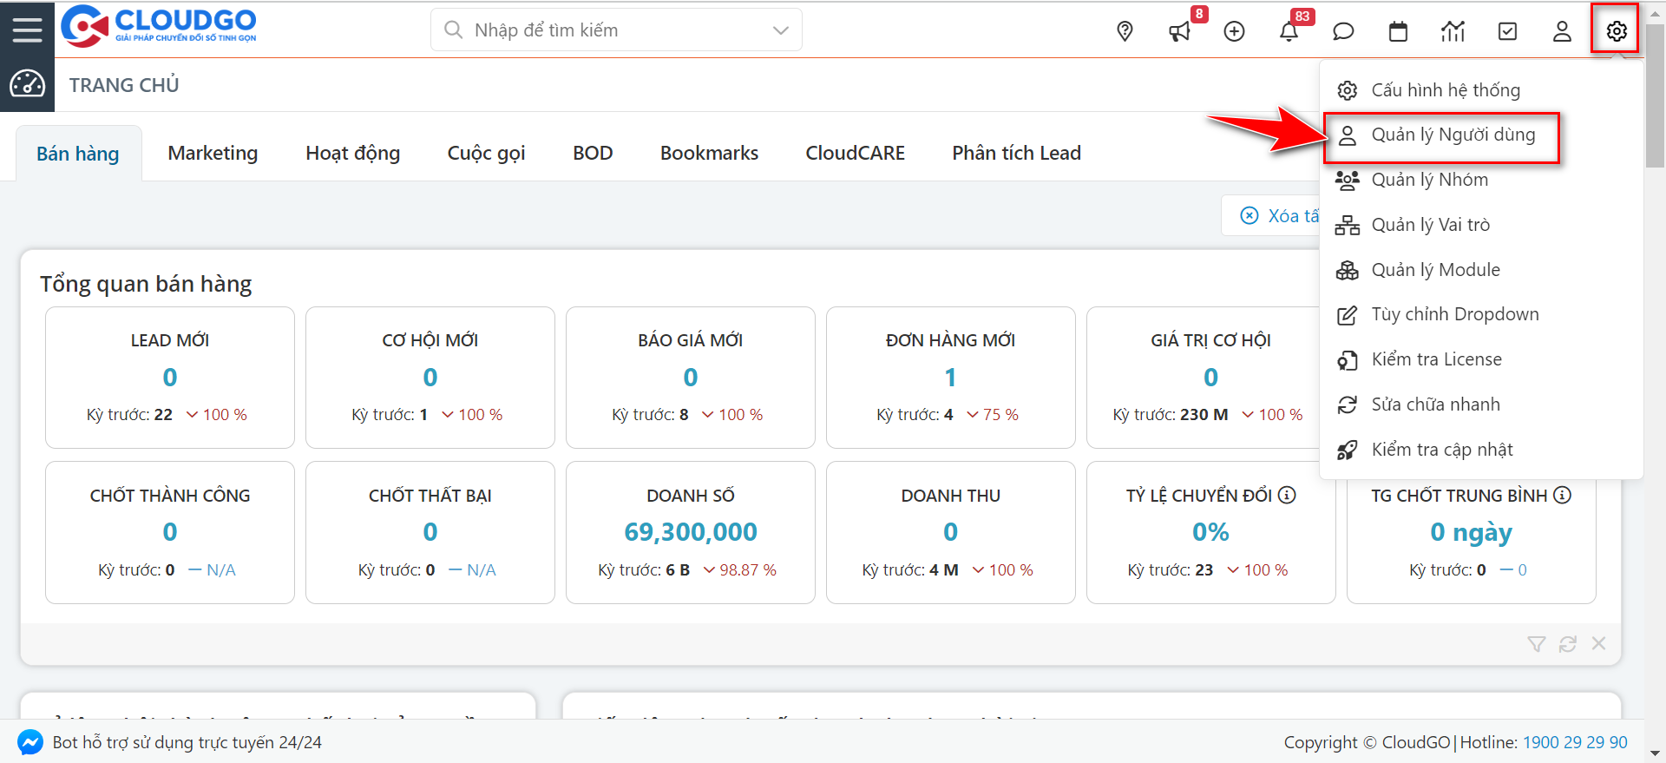Choose Tùy chỉnh Dropdown from settings menu
This screenshot has height=763, width=1666.
coord(1454,314)
